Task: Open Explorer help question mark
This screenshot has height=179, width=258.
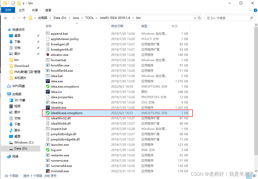Action: tap(255, 10)
